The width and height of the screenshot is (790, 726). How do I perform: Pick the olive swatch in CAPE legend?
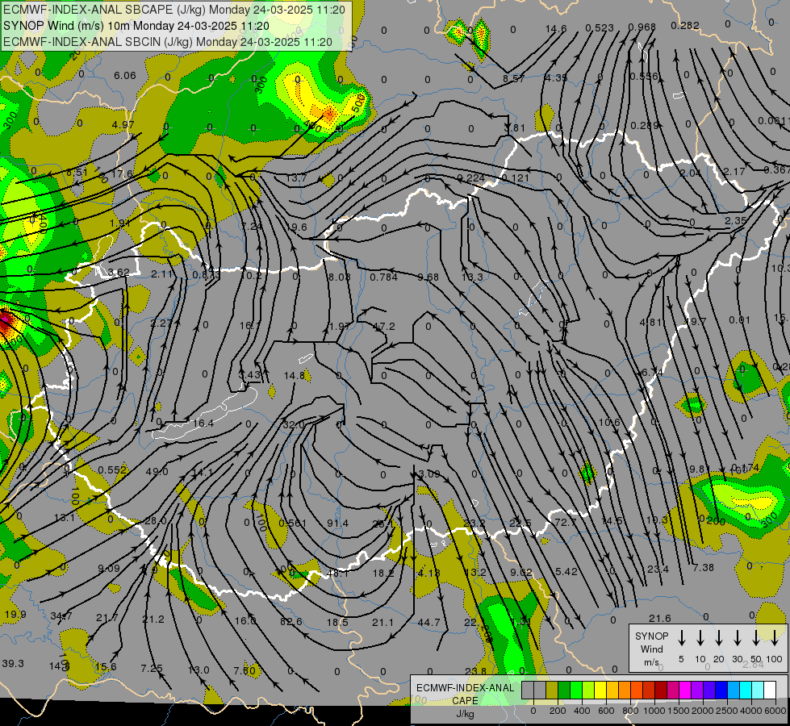pos(552,691)
